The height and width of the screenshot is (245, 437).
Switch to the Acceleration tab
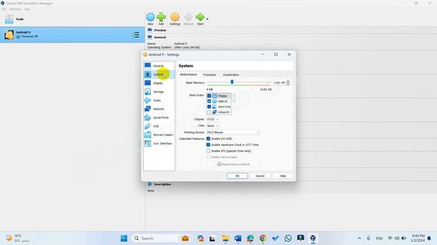(x=231, y=75)
